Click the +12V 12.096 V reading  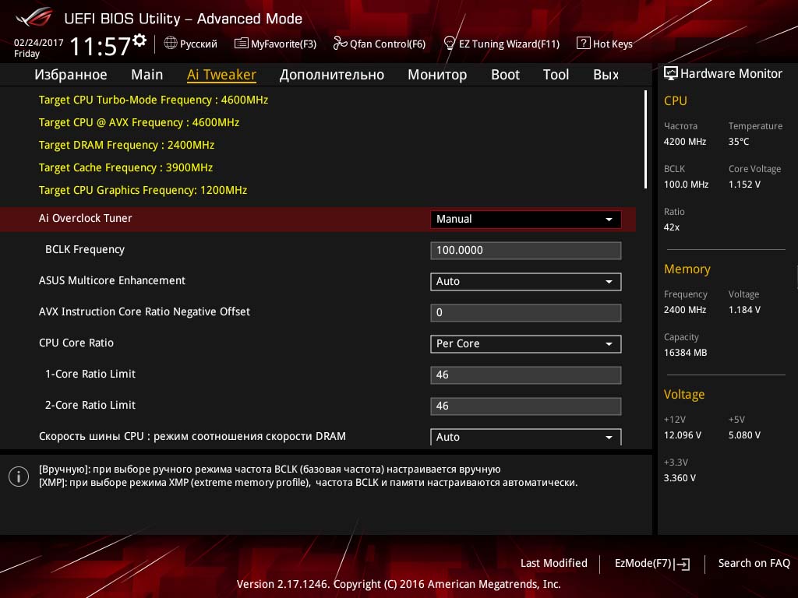(682, 435)
